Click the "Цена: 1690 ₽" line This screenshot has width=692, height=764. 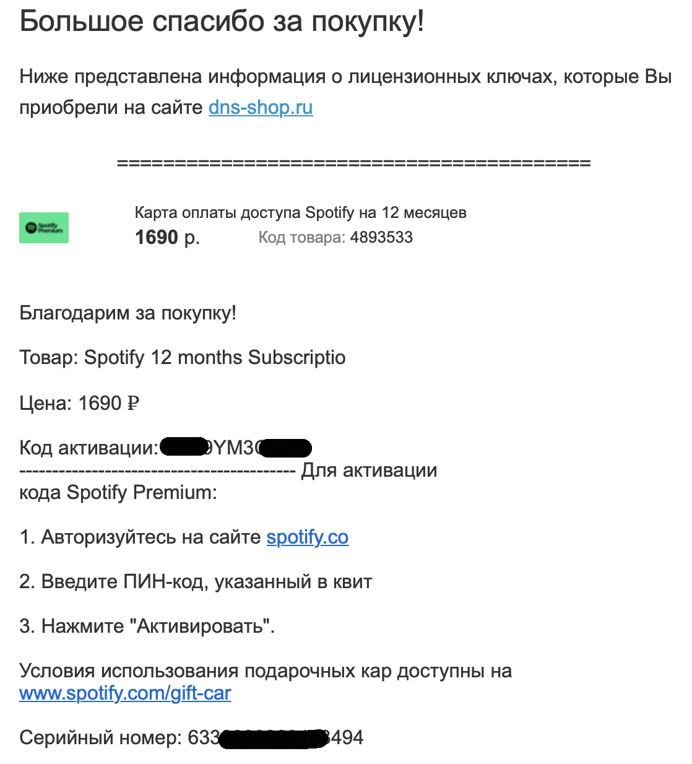coord(79,403)
